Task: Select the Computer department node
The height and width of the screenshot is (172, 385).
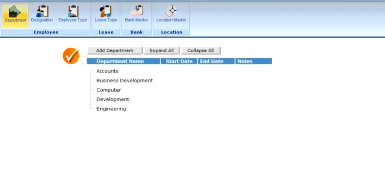Action: click(109, 90)
